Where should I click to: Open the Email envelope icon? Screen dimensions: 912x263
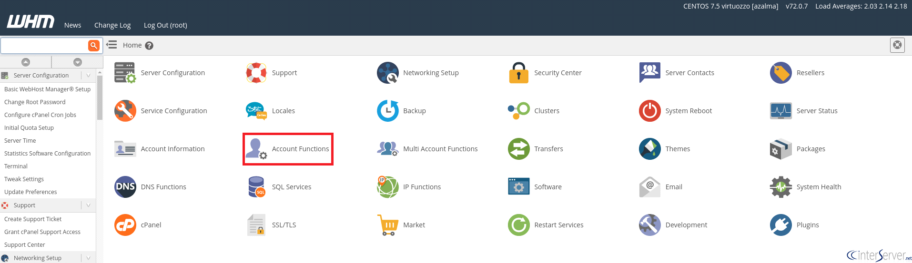point(649,187)
